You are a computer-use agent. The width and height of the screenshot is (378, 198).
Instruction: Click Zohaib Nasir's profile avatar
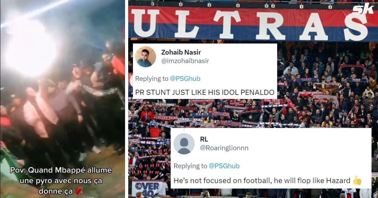click(x=146, y=57)
